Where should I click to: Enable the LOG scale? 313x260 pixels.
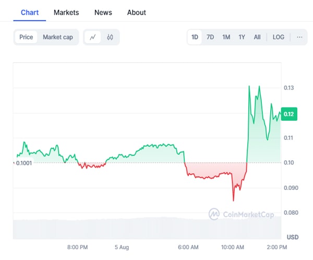pyautogui.click(x=279, y=37)
